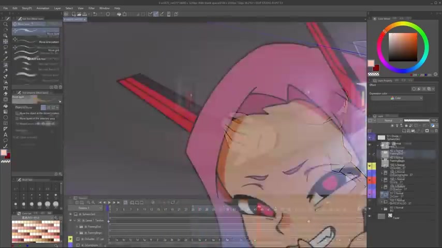Select the Ruler tool
This screenshot has width=442, height=248.
point(5,129)
